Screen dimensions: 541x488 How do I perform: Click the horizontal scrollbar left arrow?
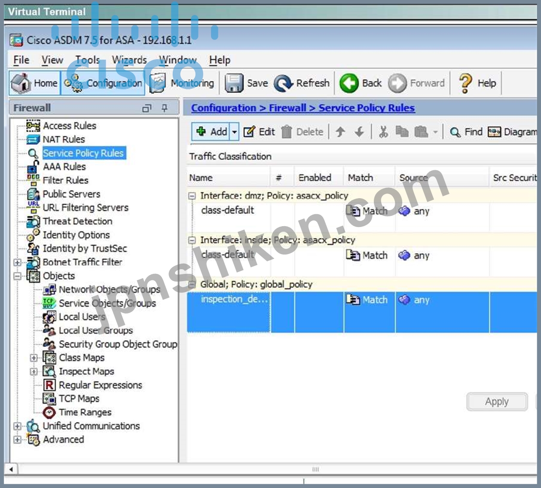pyautogui.click(x=11, y=469)
